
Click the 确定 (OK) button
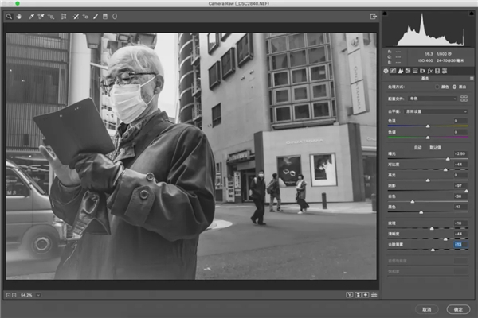[x=457, y=309]
